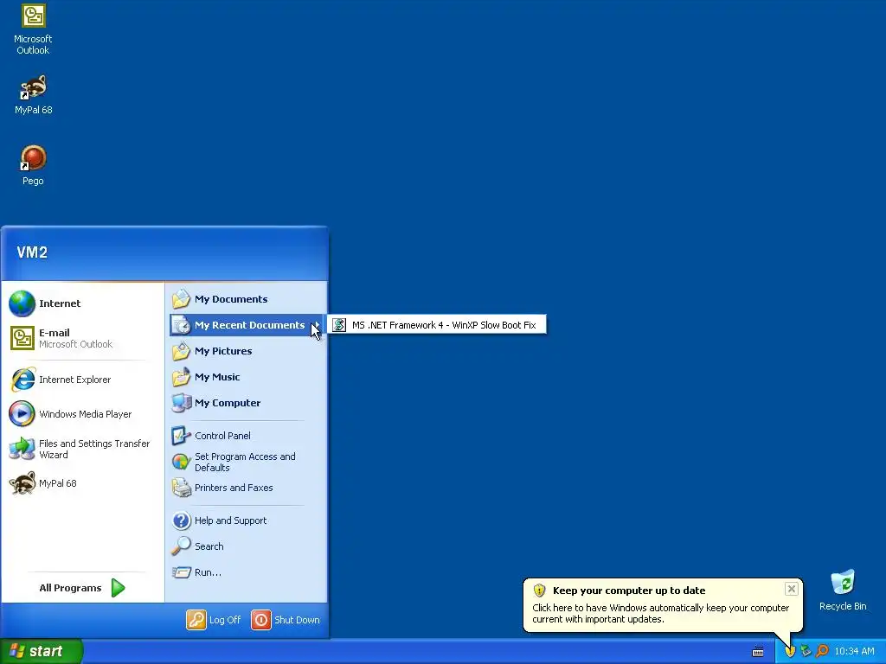Screen dimensions: 886x664
Task: Click the Keep your computer up to date balloon
Action: 663,604
